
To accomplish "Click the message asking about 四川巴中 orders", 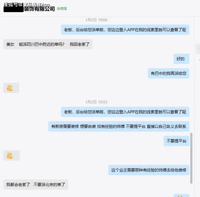I will click(48, 44).
